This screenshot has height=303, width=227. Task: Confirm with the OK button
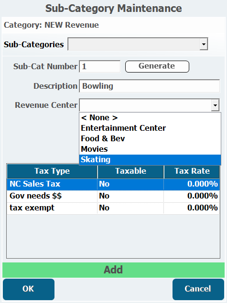tap(29, 289)
